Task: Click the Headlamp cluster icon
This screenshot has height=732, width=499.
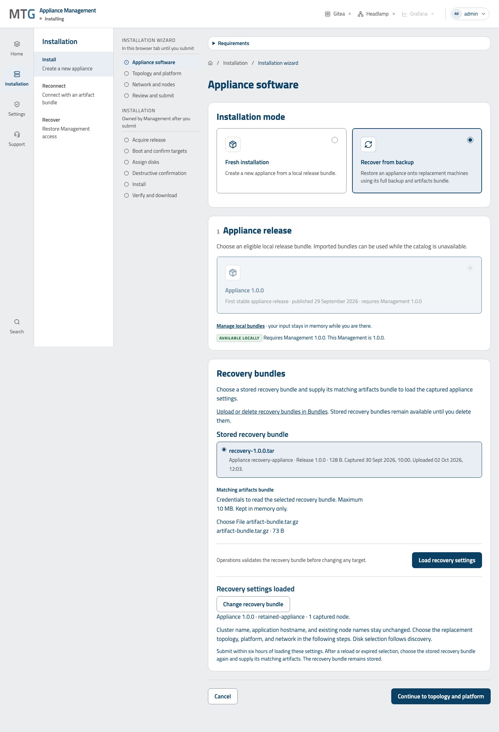Action: (x=360, y=14)
